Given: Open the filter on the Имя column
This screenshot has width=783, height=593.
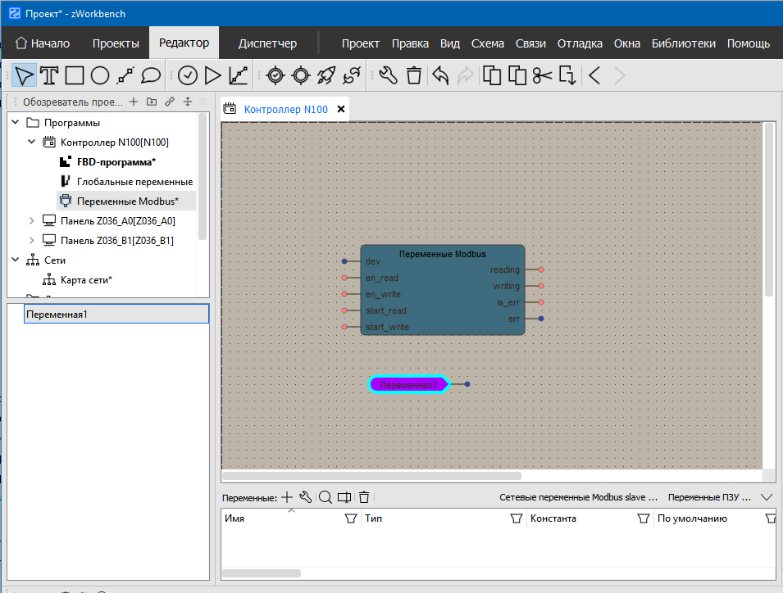Looking at the screenshot, I should (x=351, y=518).
